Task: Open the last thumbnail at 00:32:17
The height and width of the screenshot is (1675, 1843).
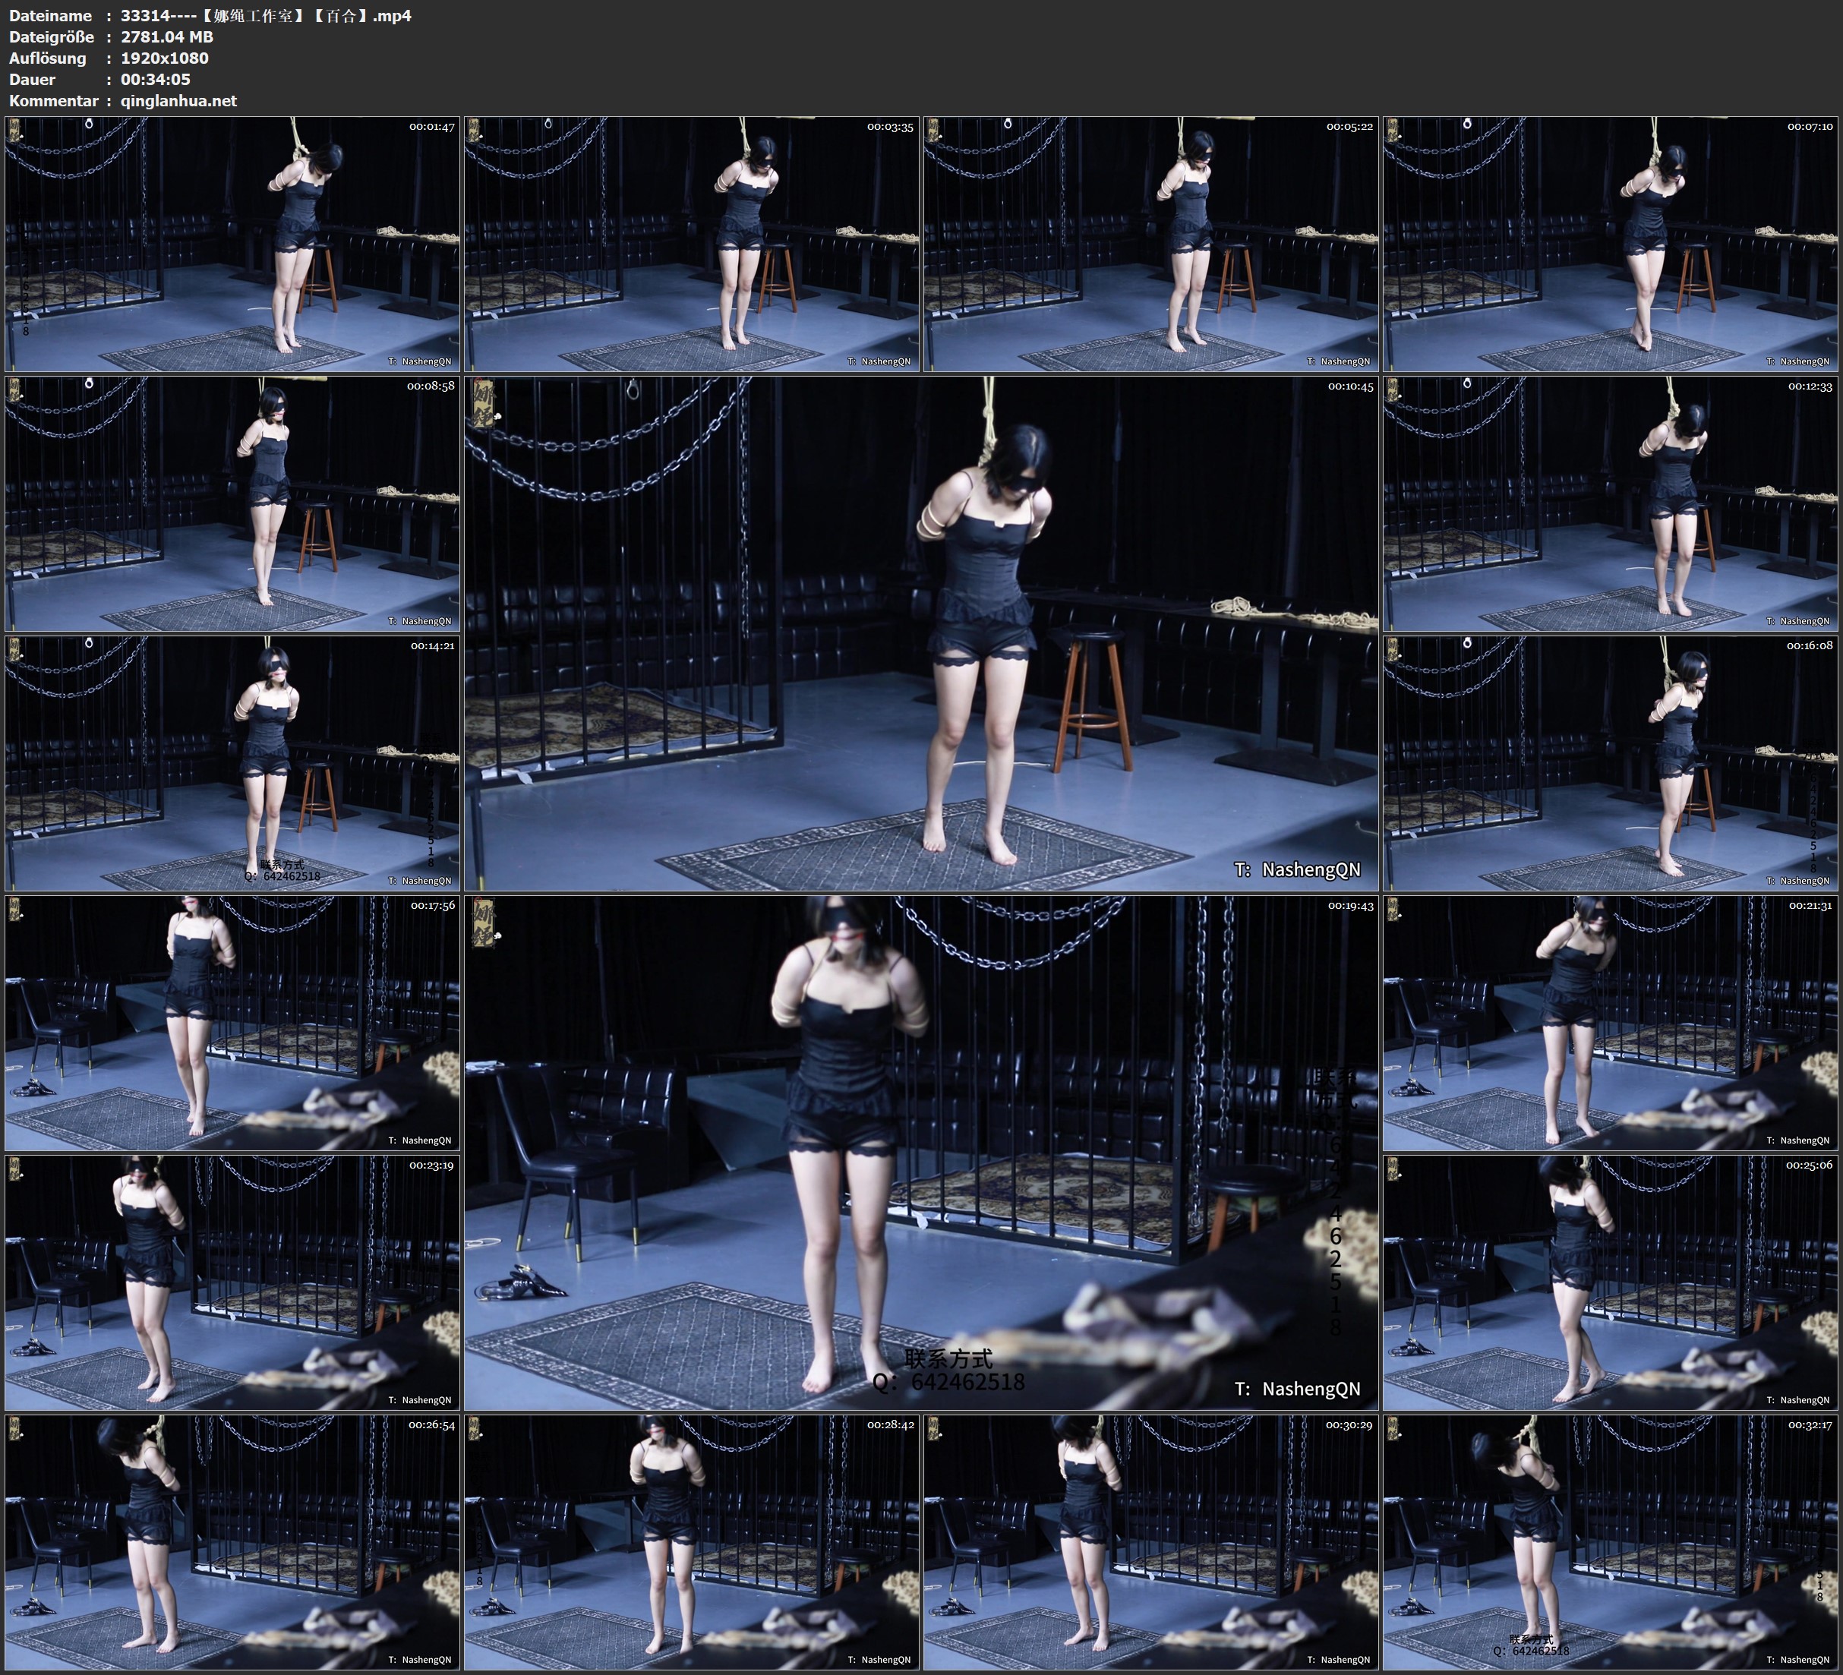Action: tap(1611, 1542)
